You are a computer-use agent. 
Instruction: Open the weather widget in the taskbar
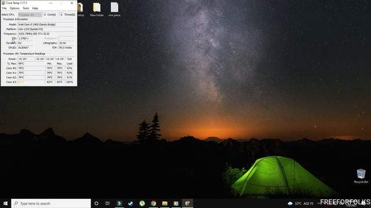coord(301,203)
